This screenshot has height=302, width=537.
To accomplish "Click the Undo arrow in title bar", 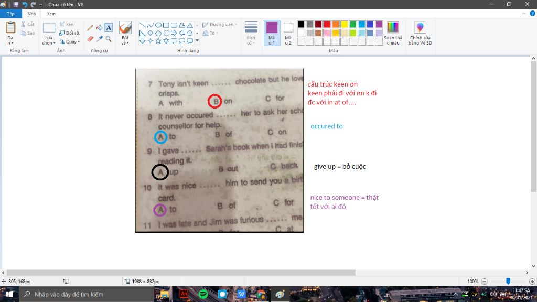I will (x=25, y=4).
